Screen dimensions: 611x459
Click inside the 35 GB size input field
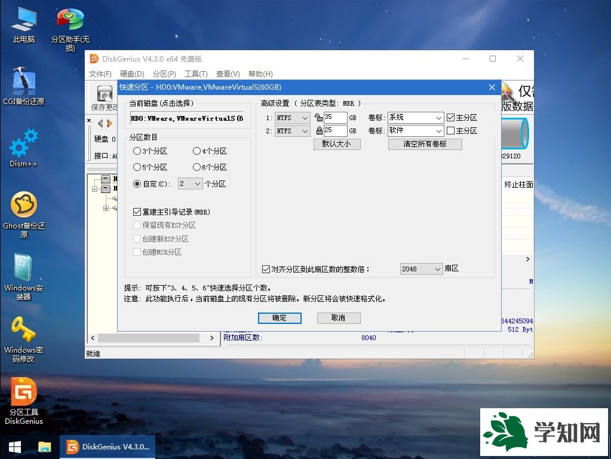334,117
